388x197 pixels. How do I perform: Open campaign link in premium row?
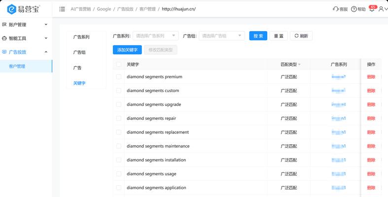point(339,77)
